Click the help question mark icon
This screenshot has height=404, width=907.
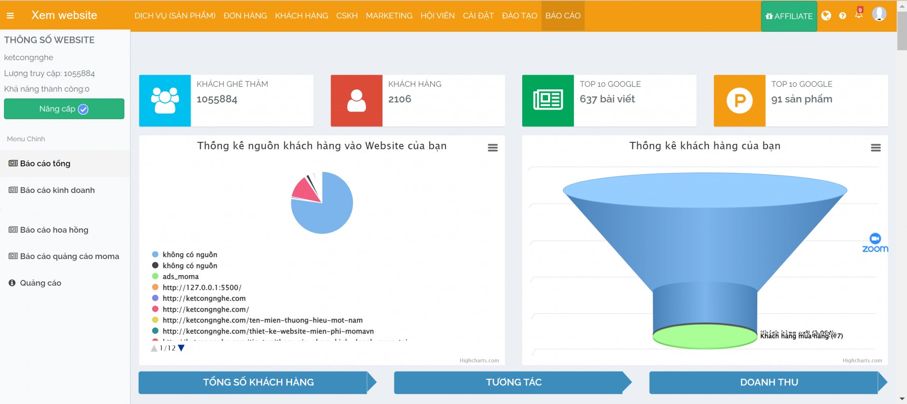(x=842, y=16)
